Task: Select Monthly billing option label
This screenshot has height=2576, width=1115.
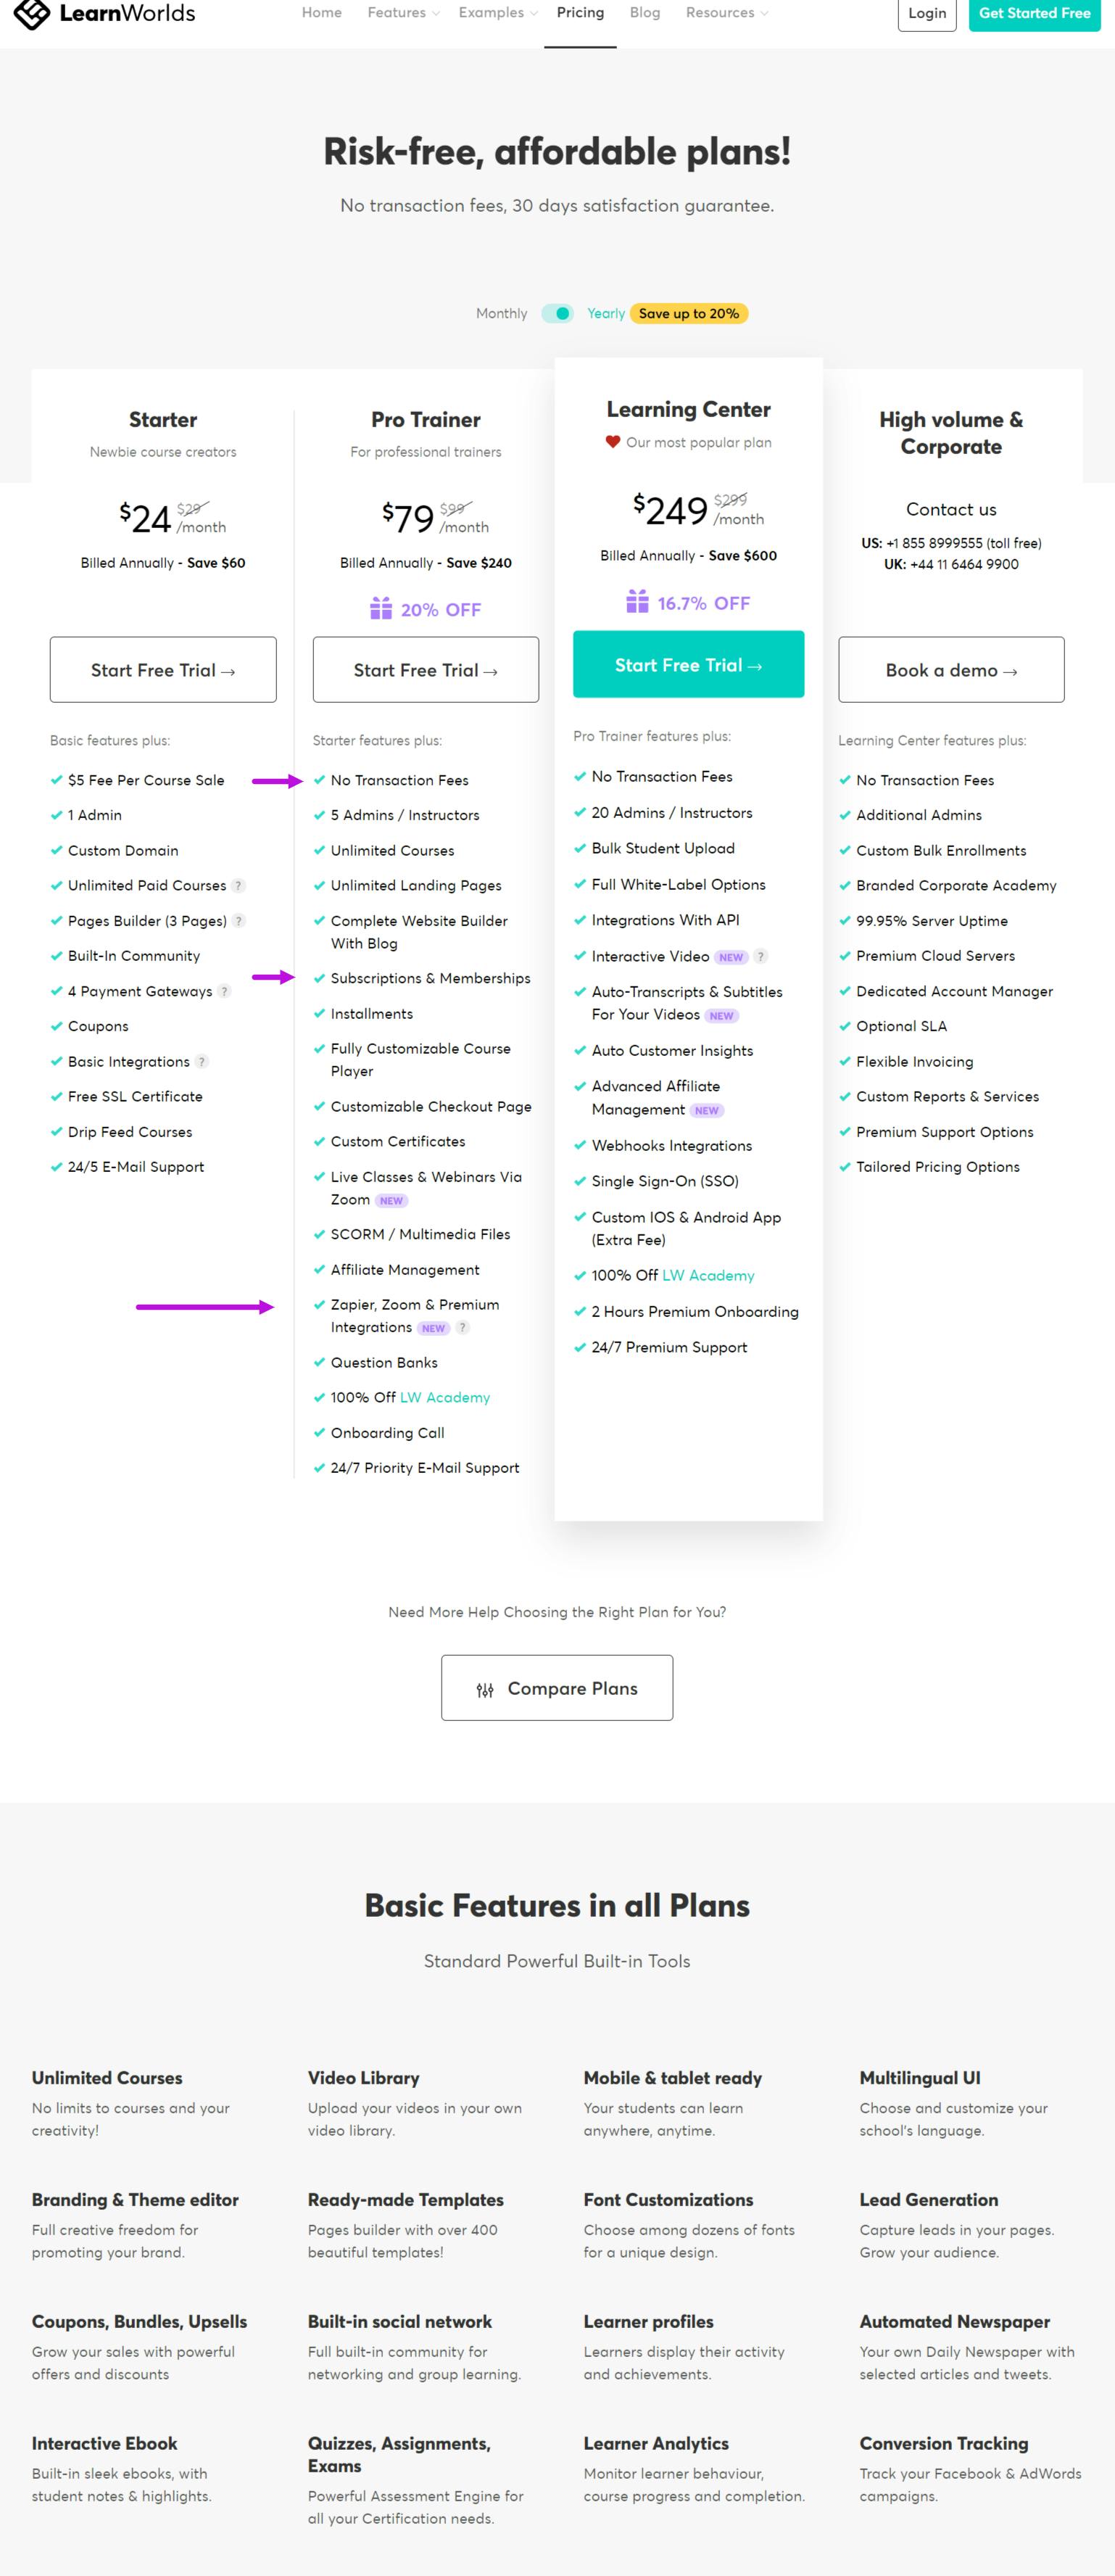Action: click(x=501, y=313)
